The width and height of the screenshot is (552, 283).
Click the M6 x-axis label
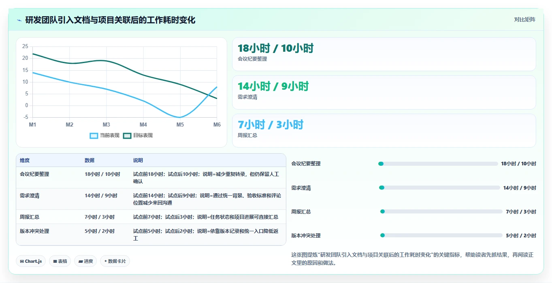point(217,125)
